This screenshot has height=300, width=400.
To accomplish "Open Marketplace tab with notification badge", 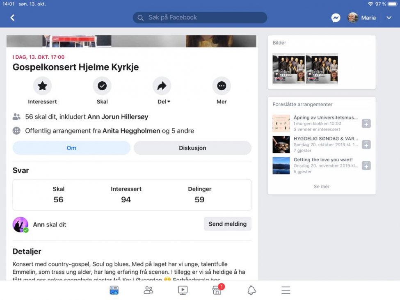I will click(x=217, y=290).
